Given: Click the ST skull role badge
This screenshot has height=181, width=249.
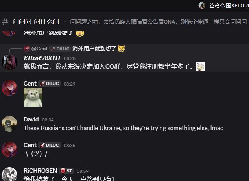Looking at the screenshot, I should [66, 171].
